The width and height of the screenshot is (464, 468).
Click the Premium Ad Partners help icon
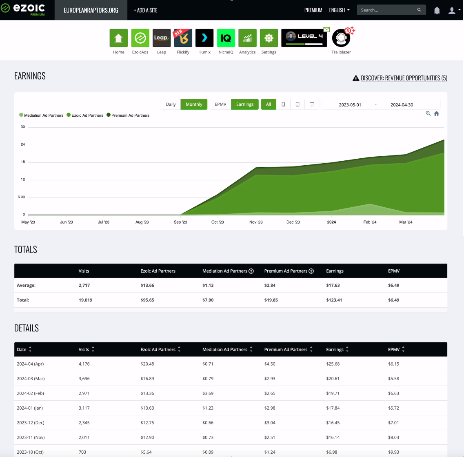tap(311, 271)
